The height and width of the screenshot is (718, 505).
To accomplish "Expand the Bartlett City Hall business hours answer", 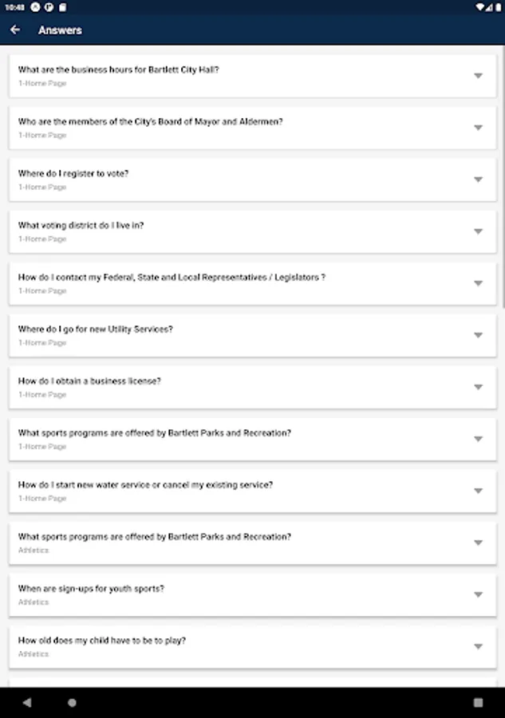I will [478, 76].
